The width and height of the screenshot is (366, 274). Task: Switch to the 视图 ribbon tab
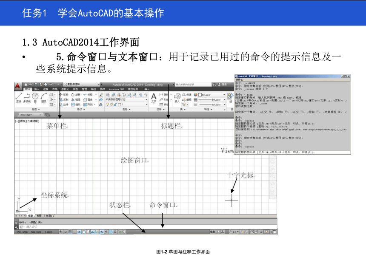point(75,89)
